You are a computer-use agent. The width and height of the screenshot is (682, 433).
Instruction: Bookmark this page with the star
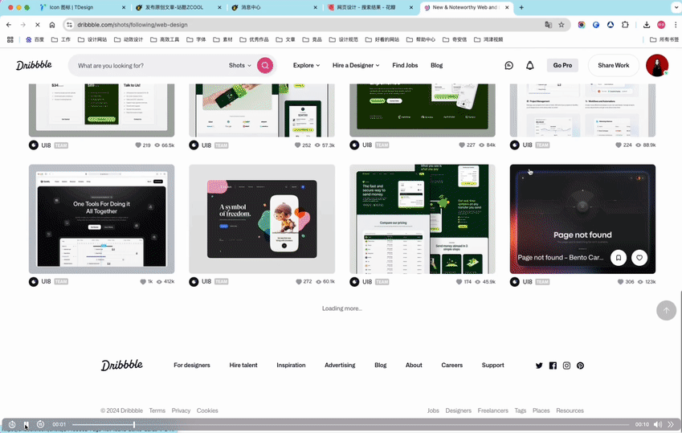(x=562, y=25)
